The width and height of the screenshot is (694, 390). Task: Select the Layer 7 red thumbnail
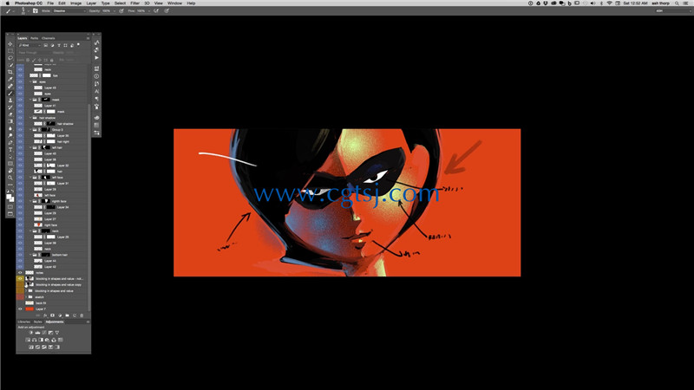point(29,309)
